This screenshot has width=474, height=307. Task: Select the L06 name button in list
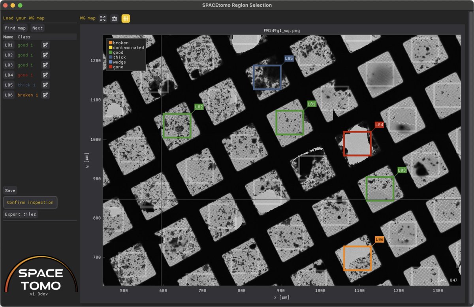pos(9,95)
